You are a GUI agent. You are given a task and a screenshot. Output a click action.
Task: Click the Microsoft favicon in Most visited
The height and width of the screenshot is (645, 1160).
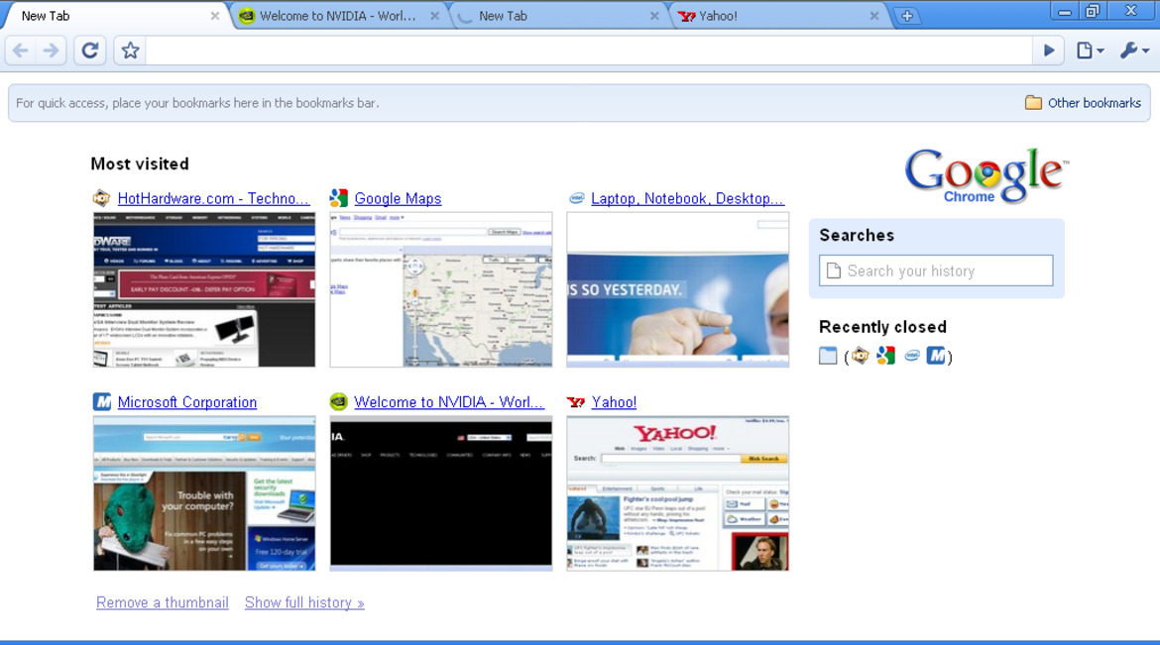point(102,401)
